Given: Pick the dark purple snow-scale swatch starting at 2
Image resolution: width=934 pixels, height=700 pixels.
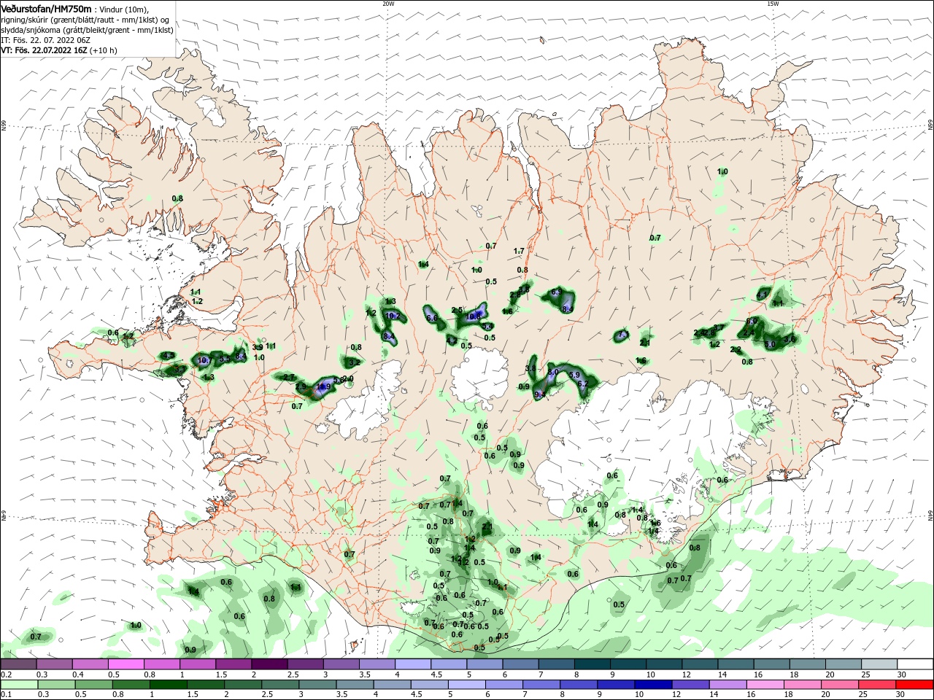Looking at the screenshot, I should (x=269, y=664).
